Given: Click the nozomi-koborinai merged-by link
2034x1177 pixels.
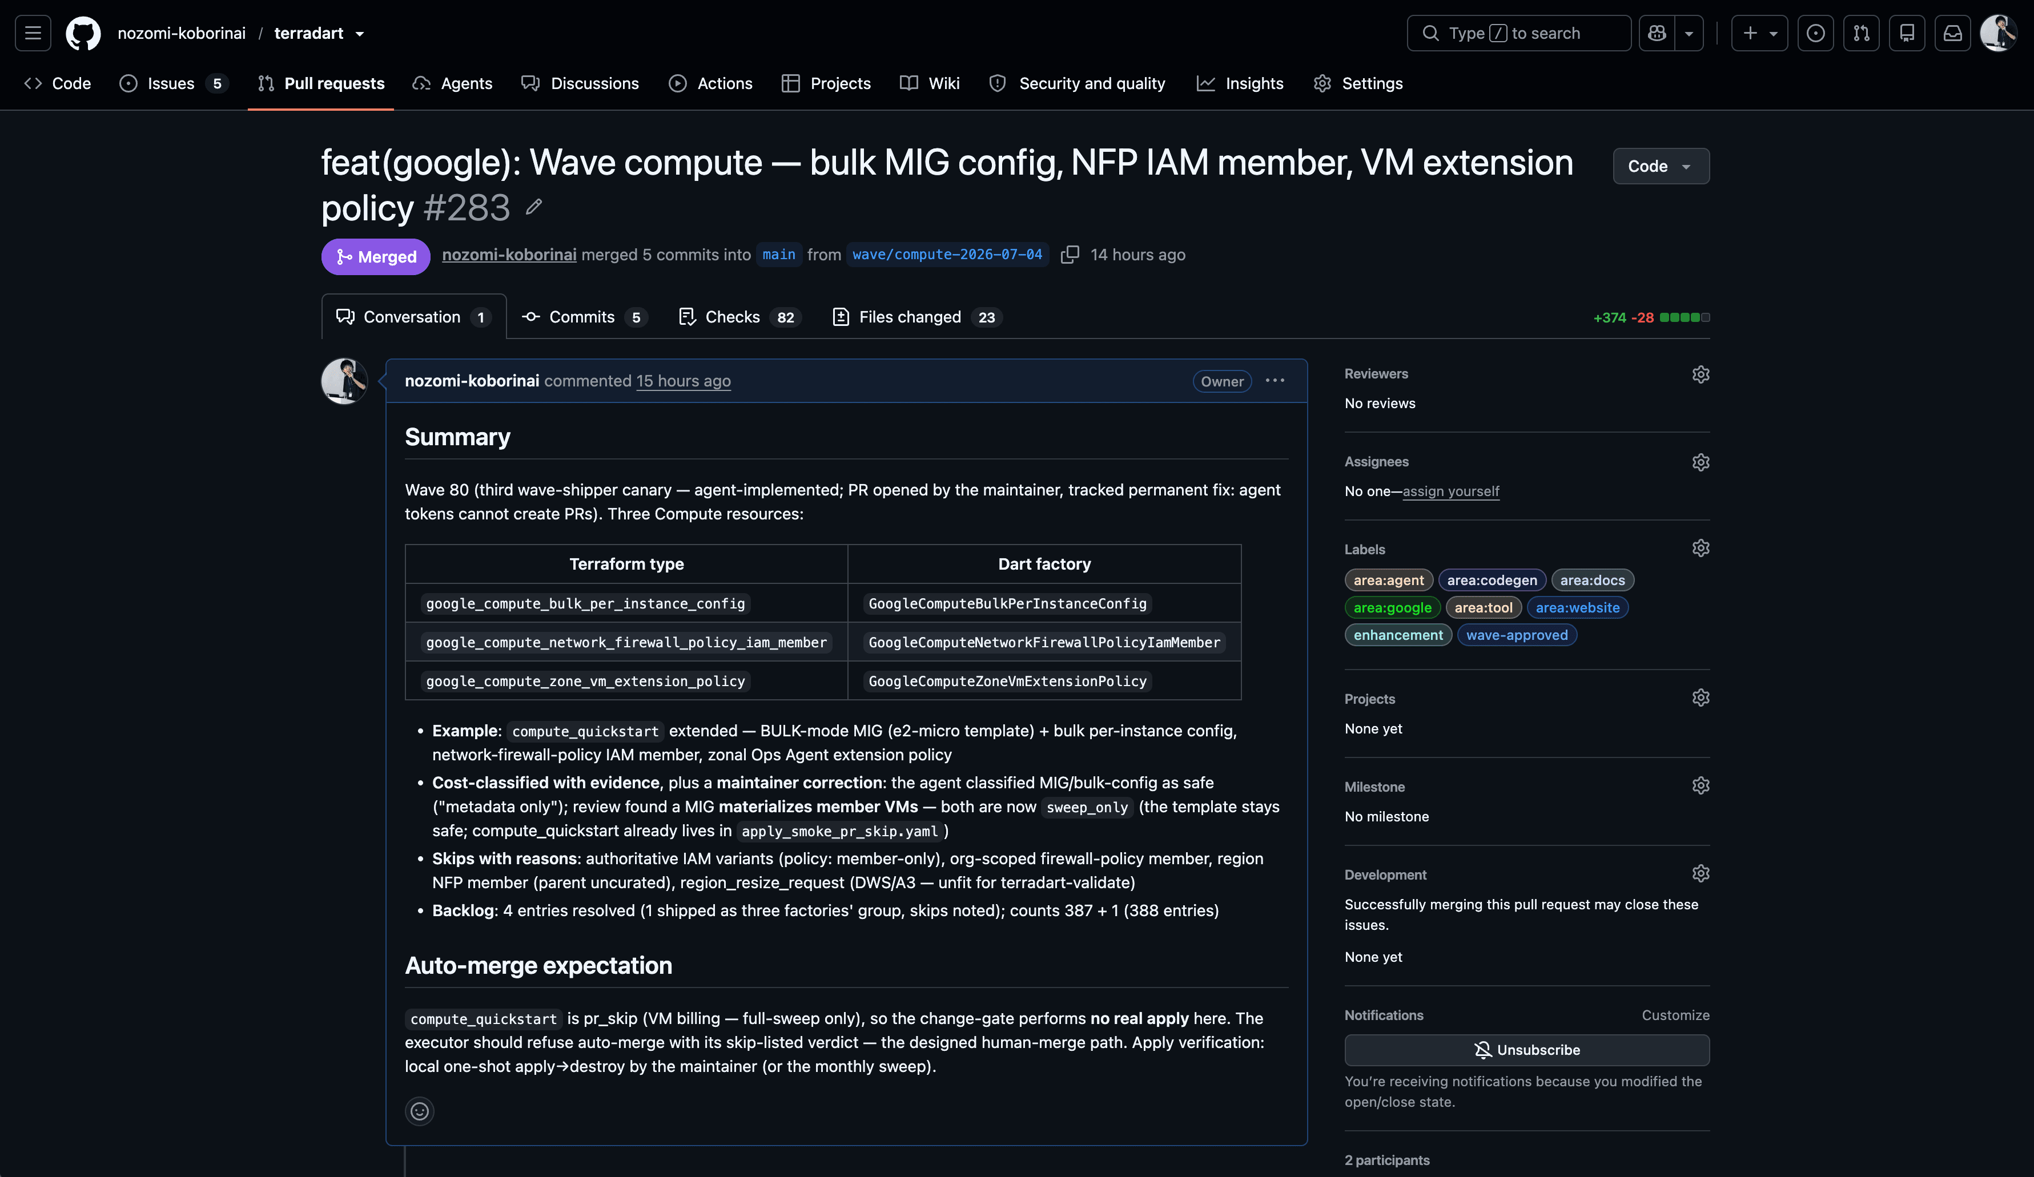Looking at the screenshot, I should (x=509, y=255).
